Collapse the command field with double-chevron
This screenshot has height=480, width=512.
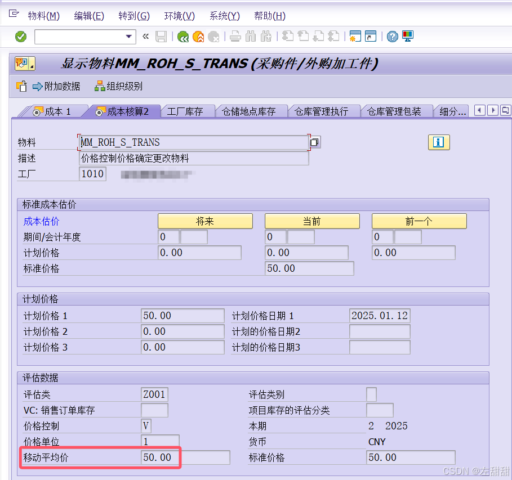pos(146,36)
